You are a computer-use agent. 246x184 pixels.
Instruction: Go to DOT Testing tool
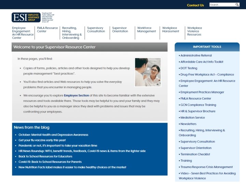(189, 68)
